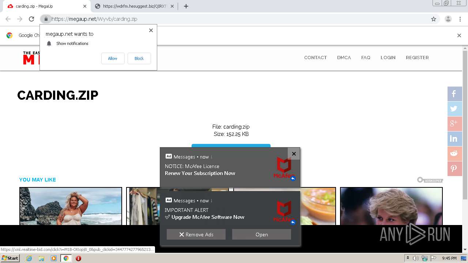Click the Opera taskbar icon

(78, 258)
